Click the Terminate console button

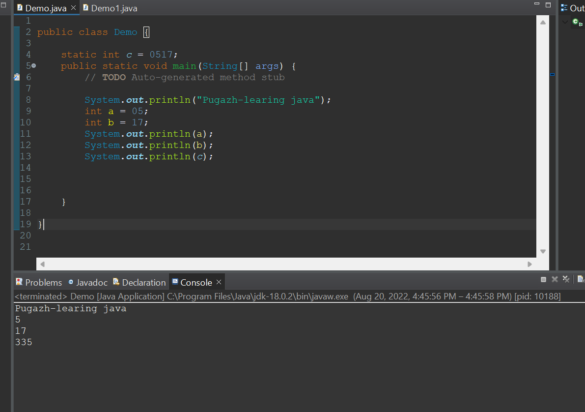[543, 279]
